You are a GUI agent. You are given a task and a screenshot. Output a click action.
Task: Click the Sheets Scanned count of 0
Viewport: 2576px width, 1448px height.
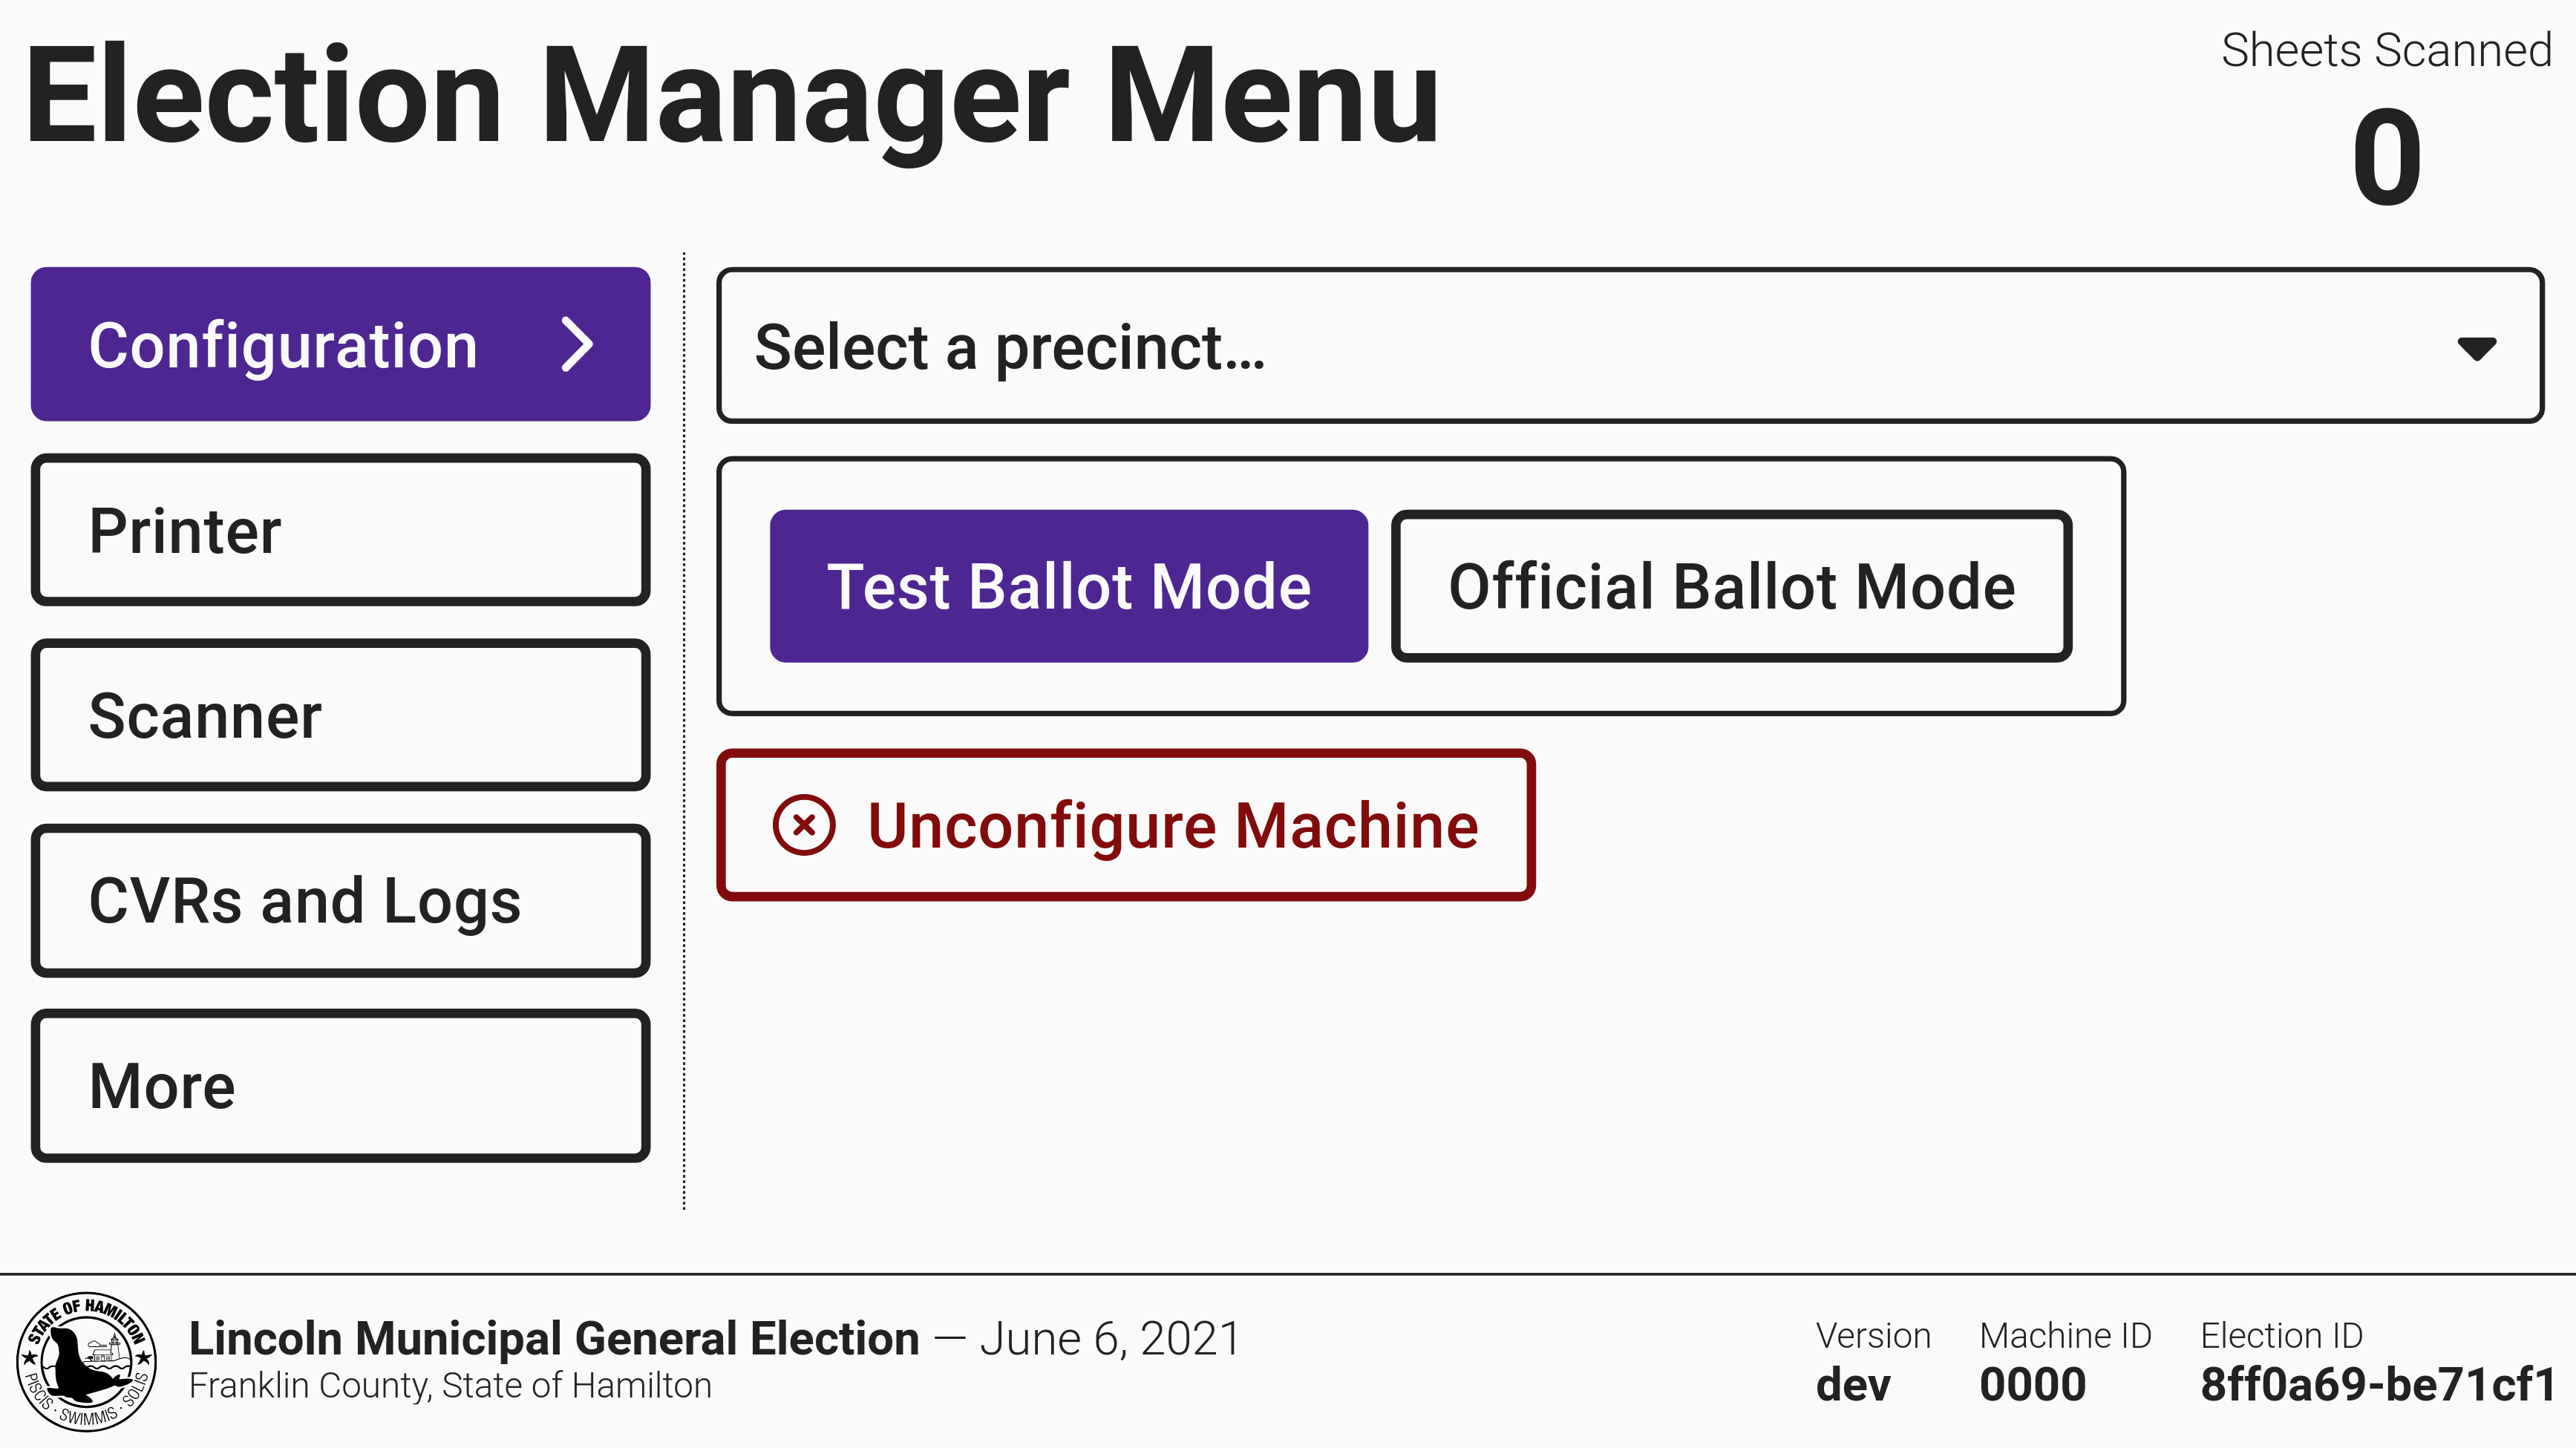click(2386, 158)
